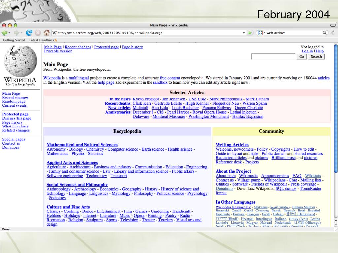Open the Architecture link
The height and width of the screenshot is (253, 338).
80,167
